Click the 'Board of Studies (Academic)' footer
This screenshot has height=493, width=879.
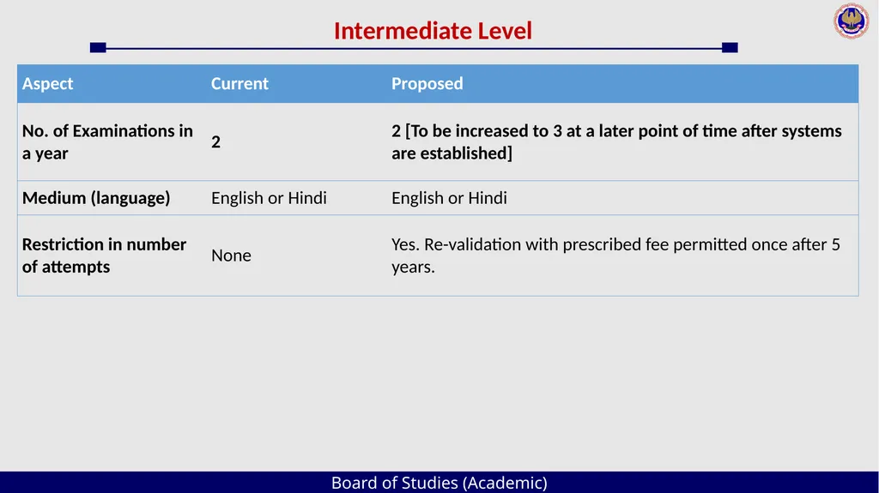[x=439, y=483]
